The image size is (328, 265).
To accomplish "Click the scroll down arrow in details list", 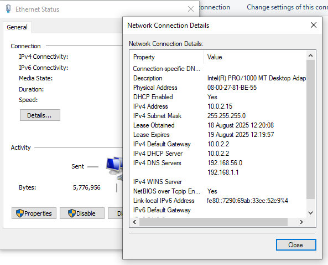I will click(x=311, y=213).
